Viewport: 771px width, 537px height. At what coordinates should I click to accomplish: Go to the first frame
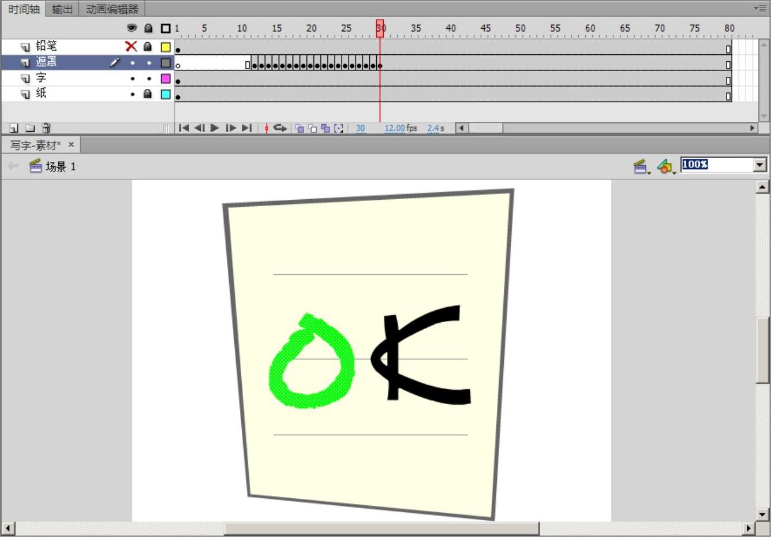pyautogui.click(x=184, y=128)
